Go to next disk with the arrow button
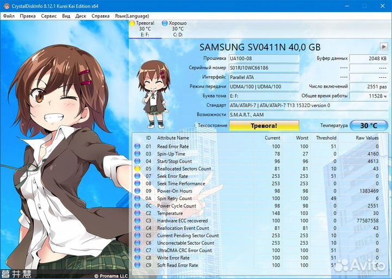This screenshot has width=392, height=279. [383, 47]
